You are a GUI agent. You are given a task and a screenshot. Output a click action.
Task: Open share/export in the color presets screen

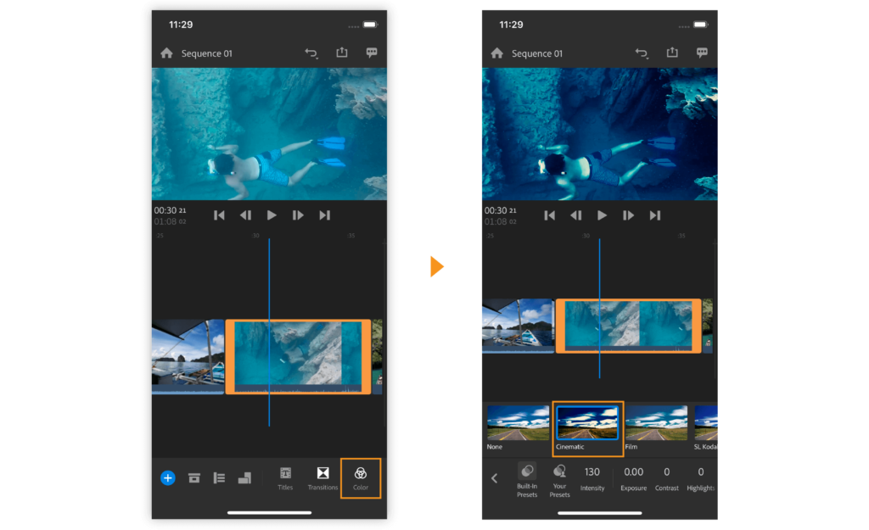(x=672, y=53)
